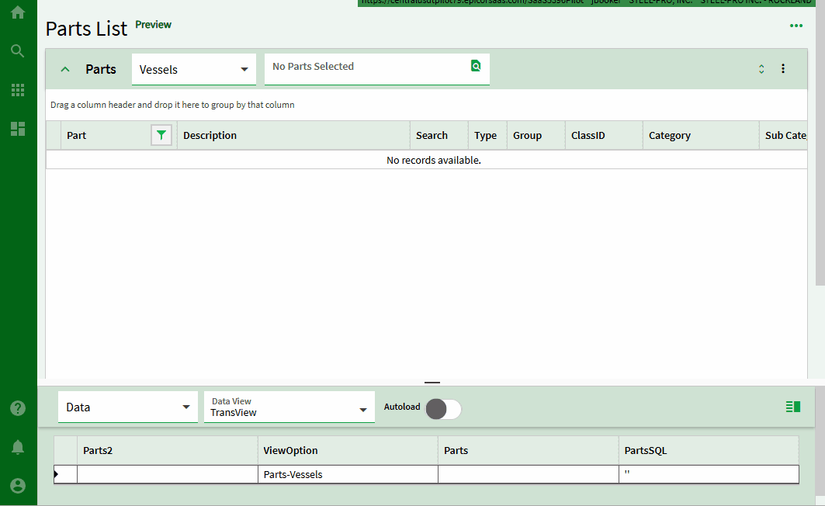Expand the TransView row arrow

click(57, 474)
